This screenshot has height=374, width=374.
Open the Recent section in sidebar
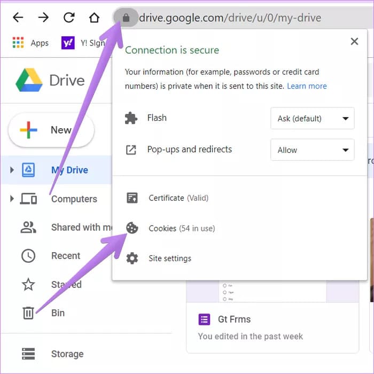click(65, 256)
